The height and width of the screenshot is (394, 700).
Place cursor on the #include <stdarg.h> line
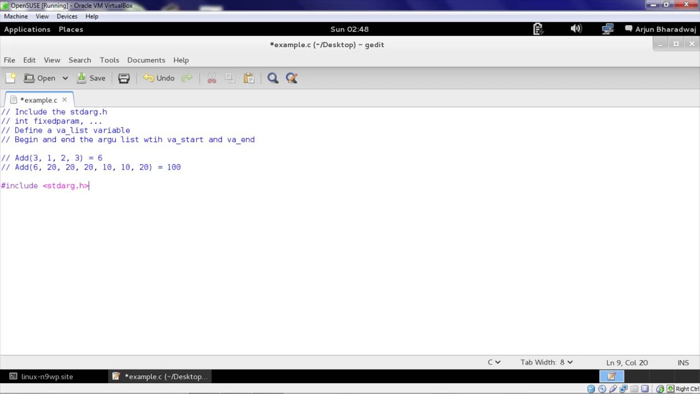pyautogui.click(x=45, y=186)
